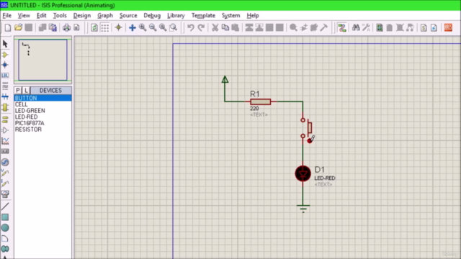Click the Undo arrow icon

click(190, 27)
